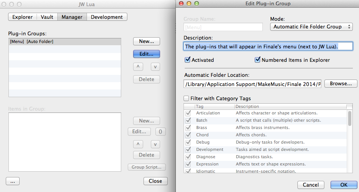Viewport: 359px width, 192px height.
Task: Click the Description text field
Action: click(x=268, y=46)
